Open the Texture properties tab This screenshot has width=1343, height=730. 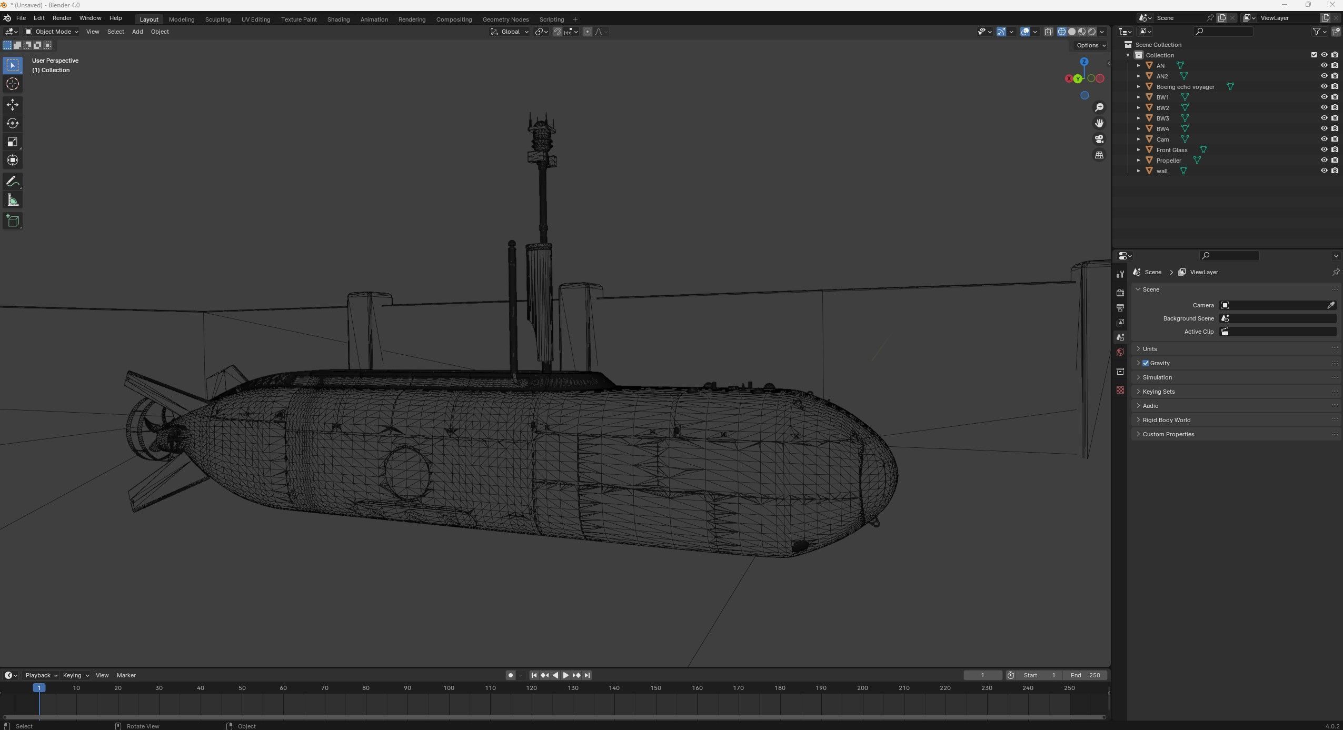[1120, 390]
